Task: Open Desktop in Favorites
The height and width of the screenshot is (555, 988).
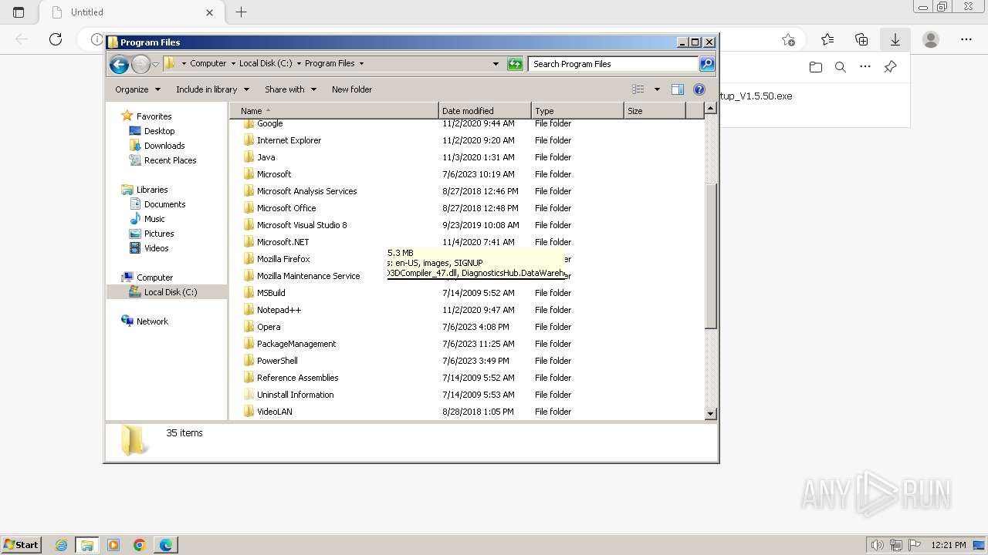Action: click(x=159, y=131)
